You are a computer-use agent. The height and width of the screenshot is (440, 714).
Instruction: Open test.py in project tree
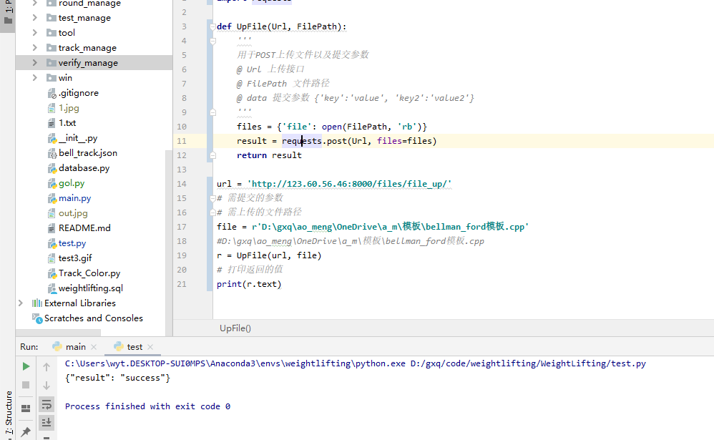pyautogui.click(x=72, y=243)
